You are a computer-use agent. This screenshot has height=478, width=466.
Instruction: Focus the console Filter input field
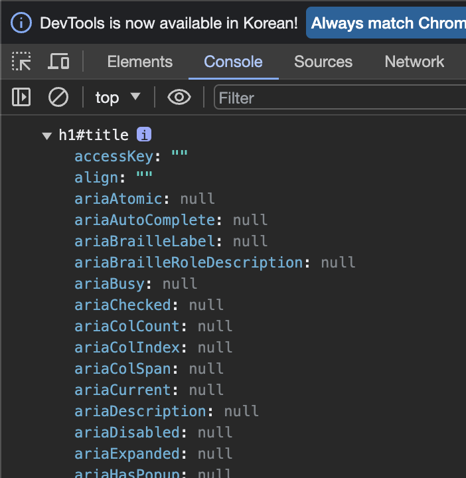(x=340, y=98)
